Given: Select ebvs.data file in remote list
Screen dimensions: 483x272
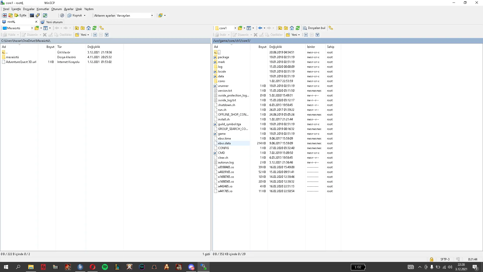Looking at the screenshot, I should [224, 143].
